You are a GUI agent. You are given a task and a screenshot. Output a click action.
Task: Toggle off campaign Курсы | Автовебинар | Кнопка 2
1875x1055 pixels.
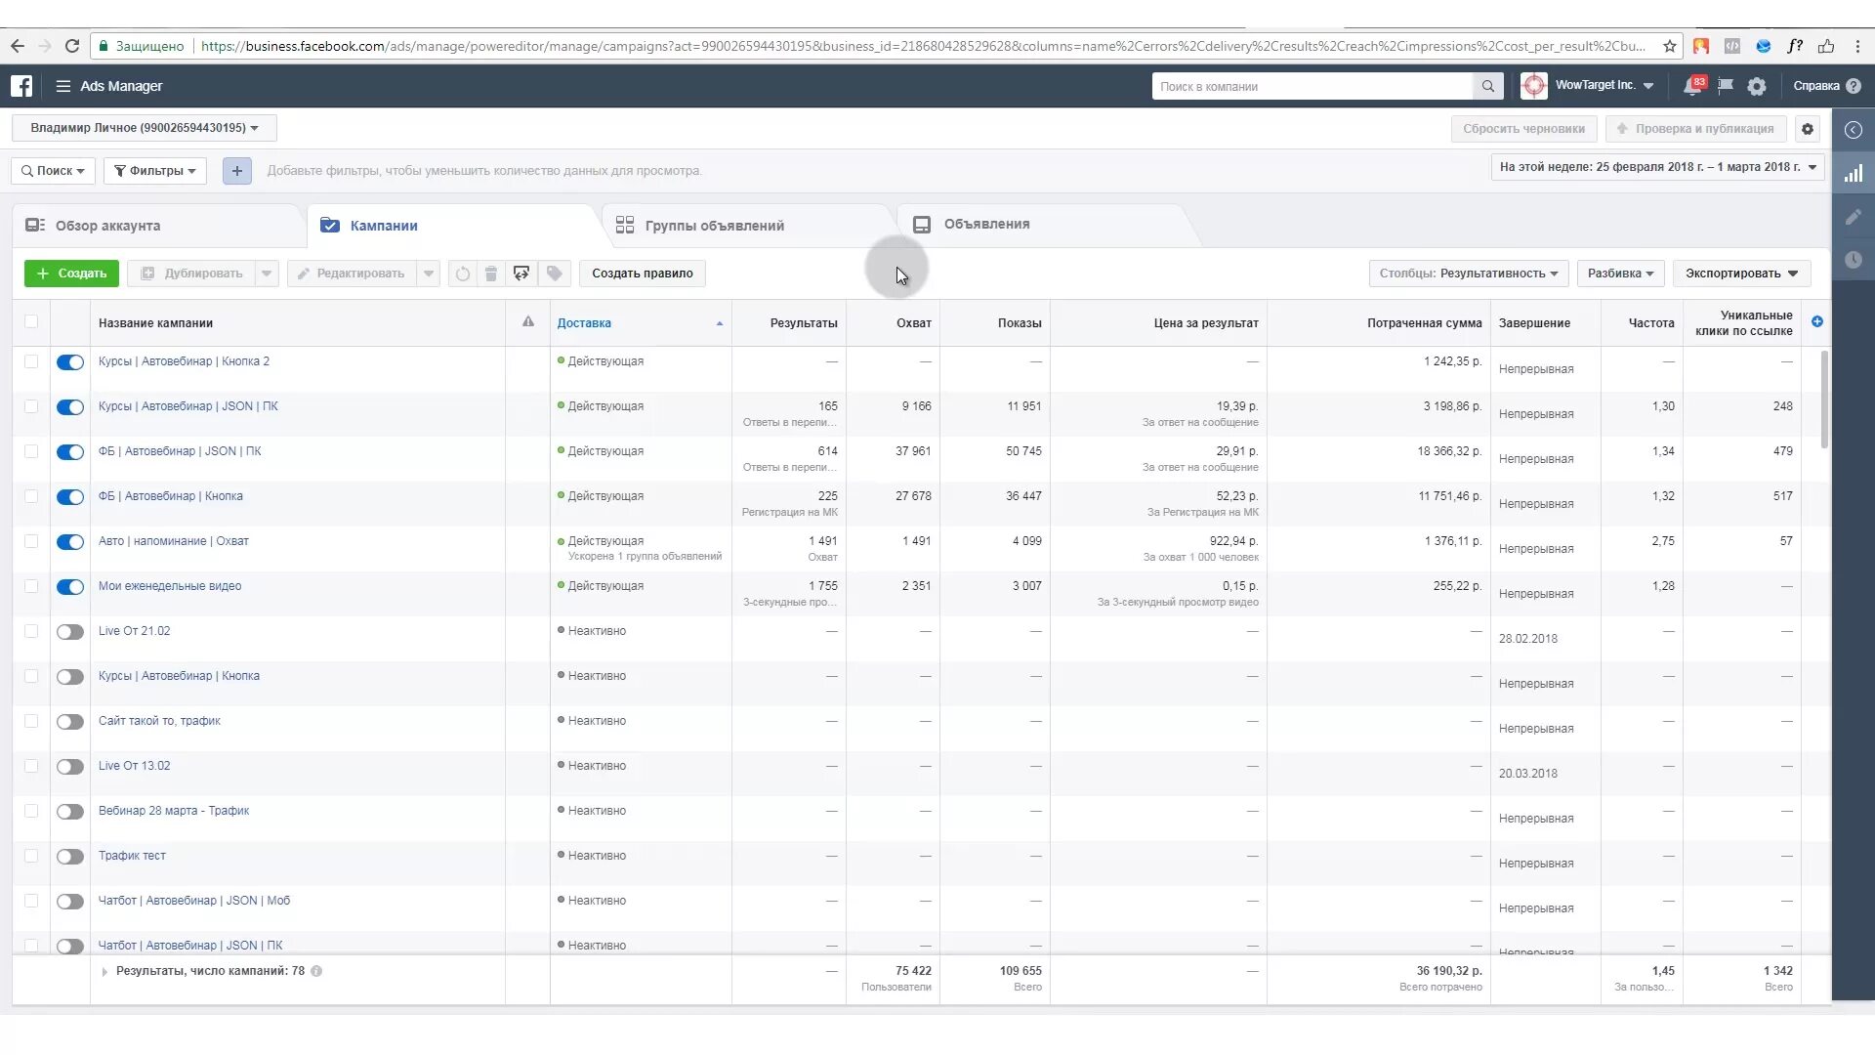[x=70, y=362]
